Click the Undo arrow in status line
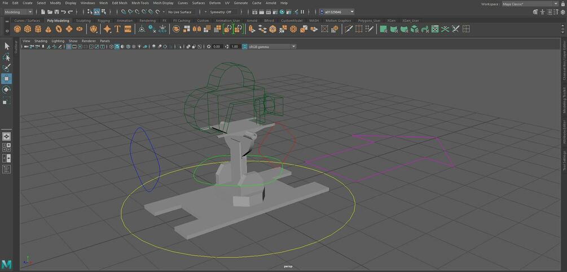567x272 pixels. [x=63, y=12]
